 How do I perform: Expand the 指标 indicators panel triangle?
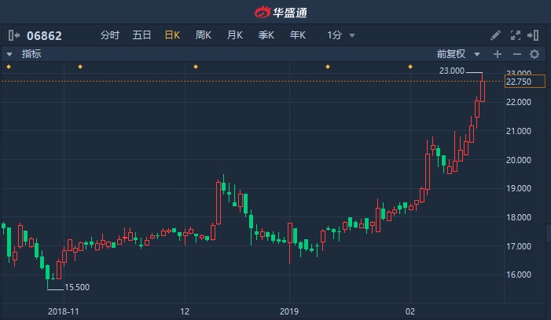(x=9, y=54)
